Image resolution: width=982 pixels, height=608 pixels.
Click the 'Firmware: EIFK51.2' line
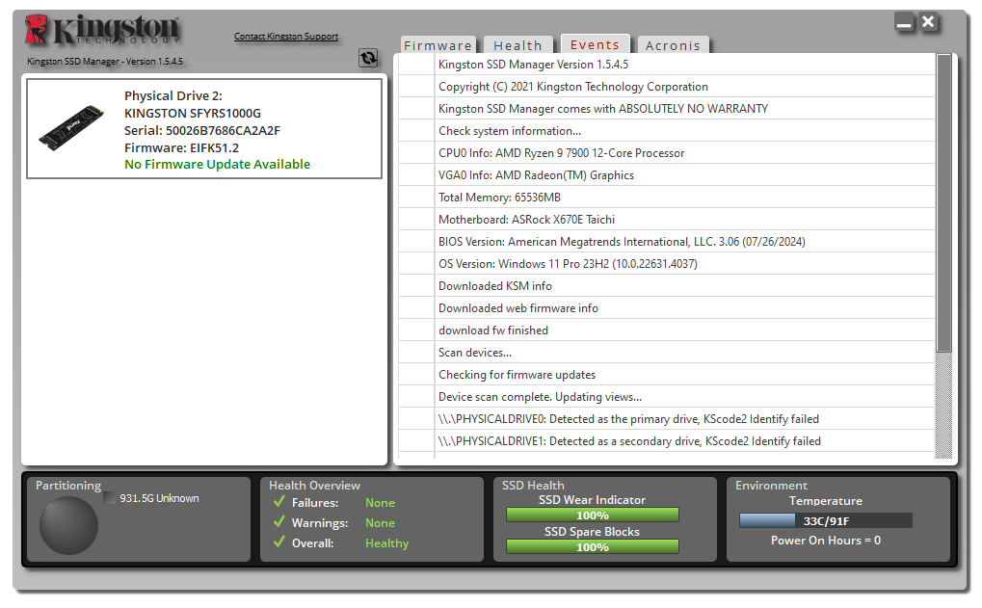click(181, 147)
